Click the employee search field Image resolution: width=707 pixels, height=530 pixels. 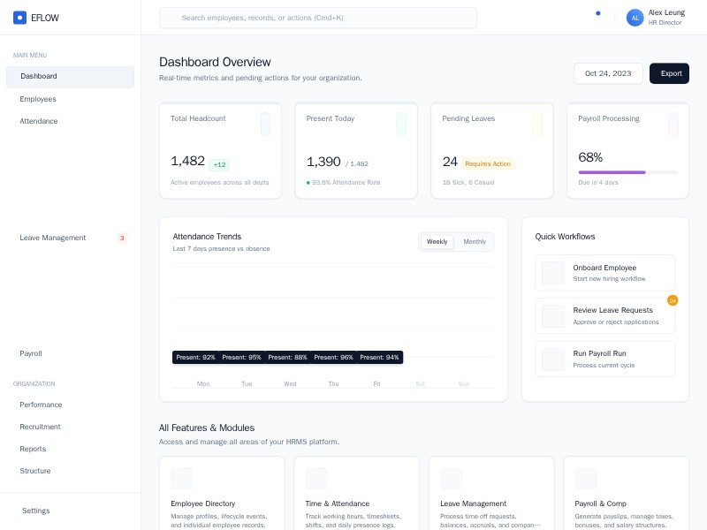click(318, 18)
